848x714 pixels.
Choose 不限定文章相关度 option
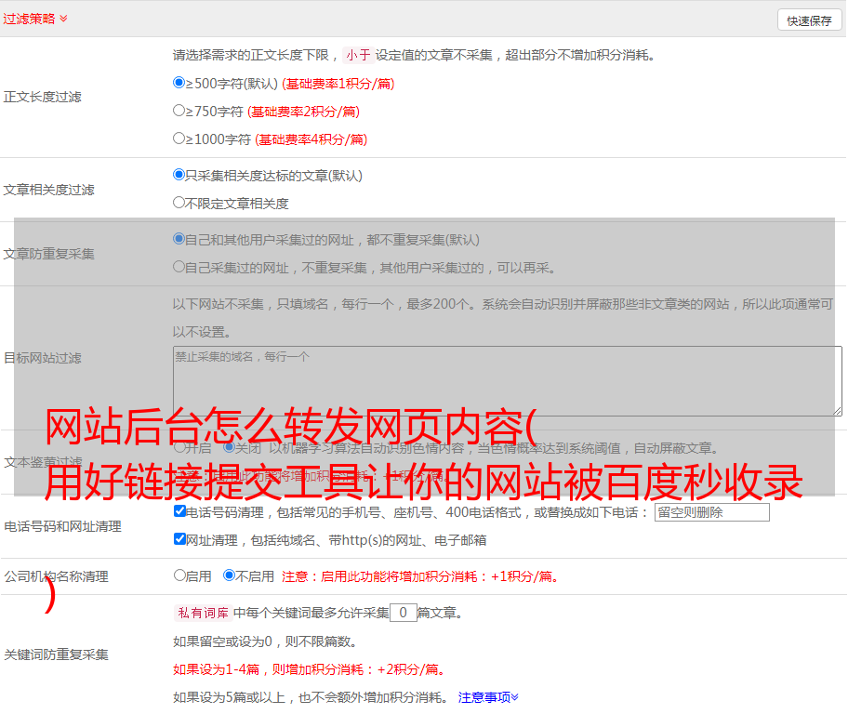(x=179, y=203)
